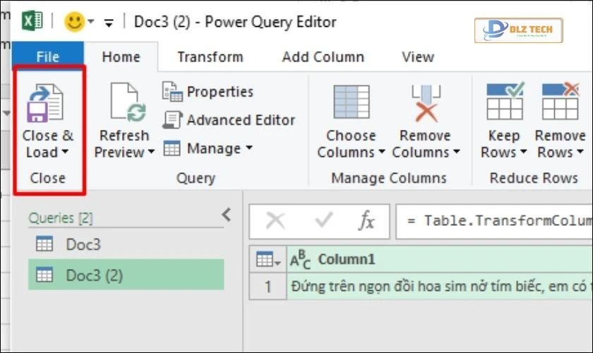The width and height of the screenshot is (593, 353).
Task: Open the table options dropdown in grid corner
Action: [268, 261]
